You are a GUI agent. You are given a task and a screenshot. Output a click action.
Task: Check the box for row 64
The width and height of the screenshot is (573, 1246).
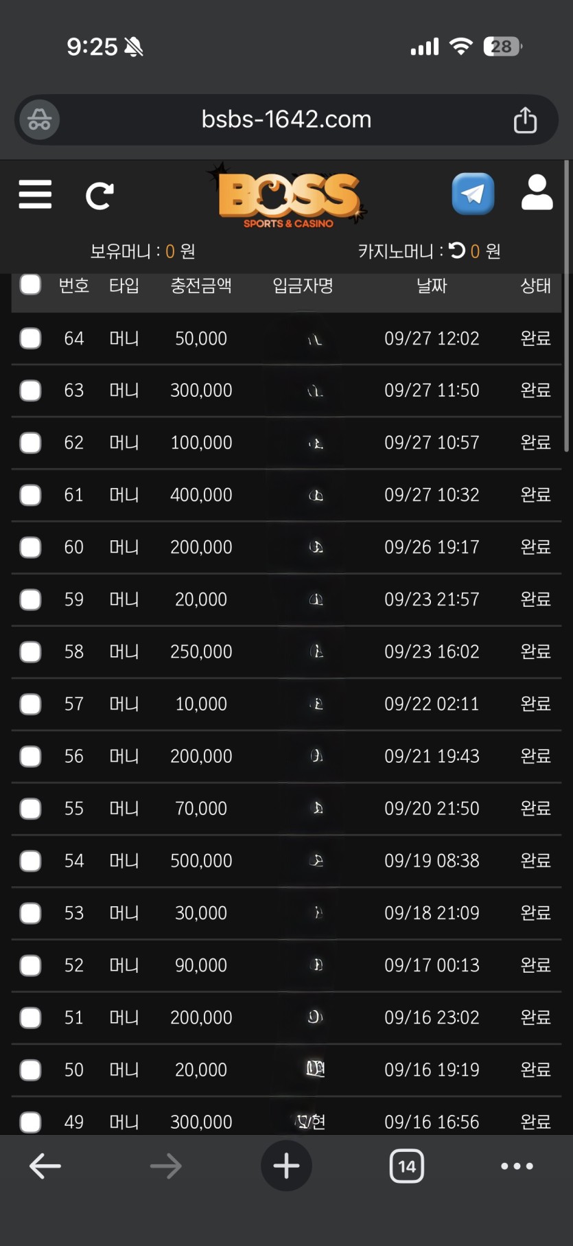(x=30, y=338)
